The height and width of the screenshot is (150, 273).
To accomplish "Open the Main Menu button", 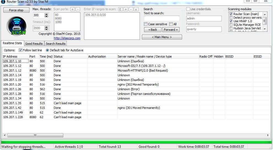I will (162, 37).
